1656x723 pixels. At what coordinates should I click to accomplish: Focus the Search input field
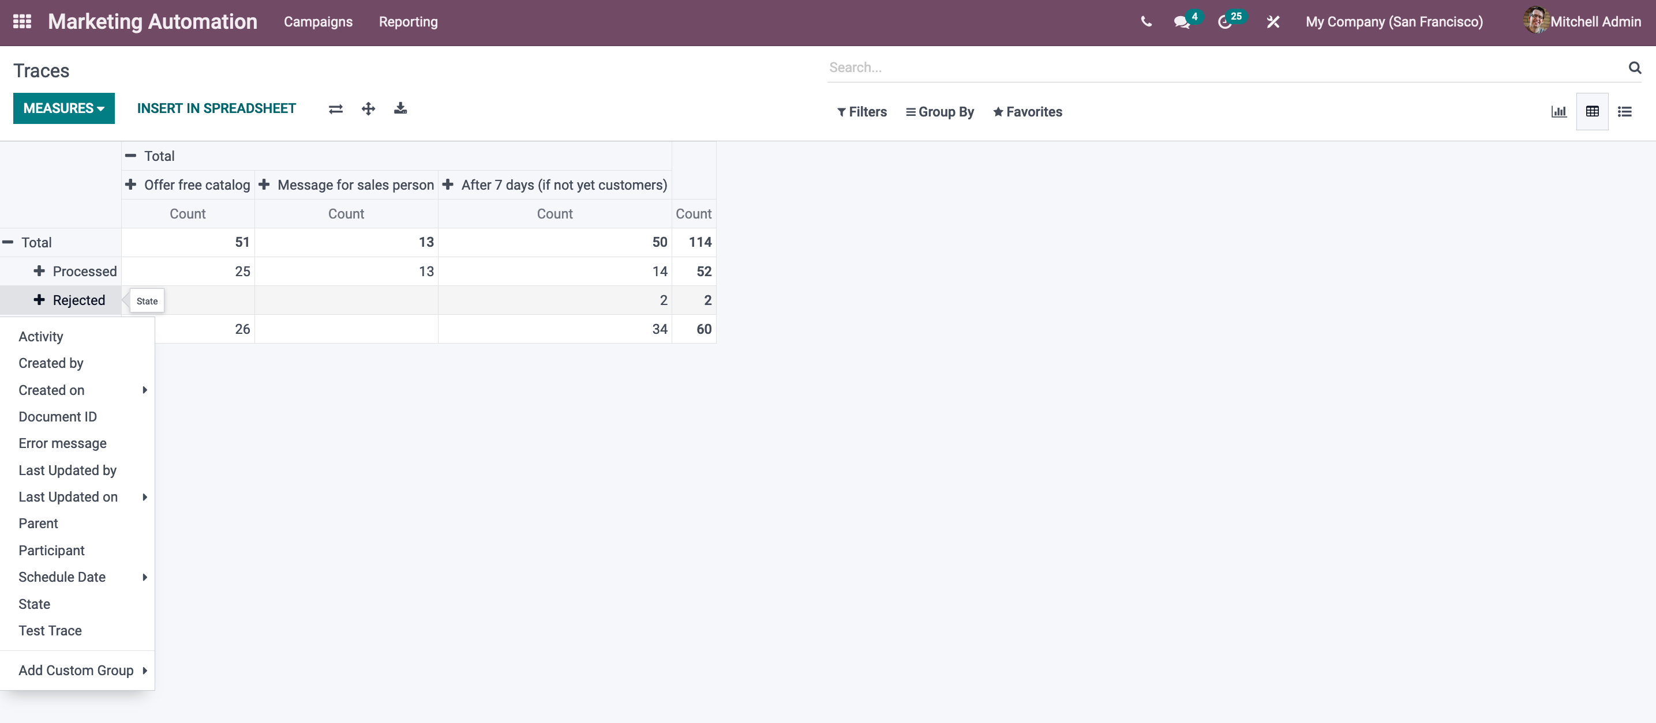click(x=1226, y=67)
